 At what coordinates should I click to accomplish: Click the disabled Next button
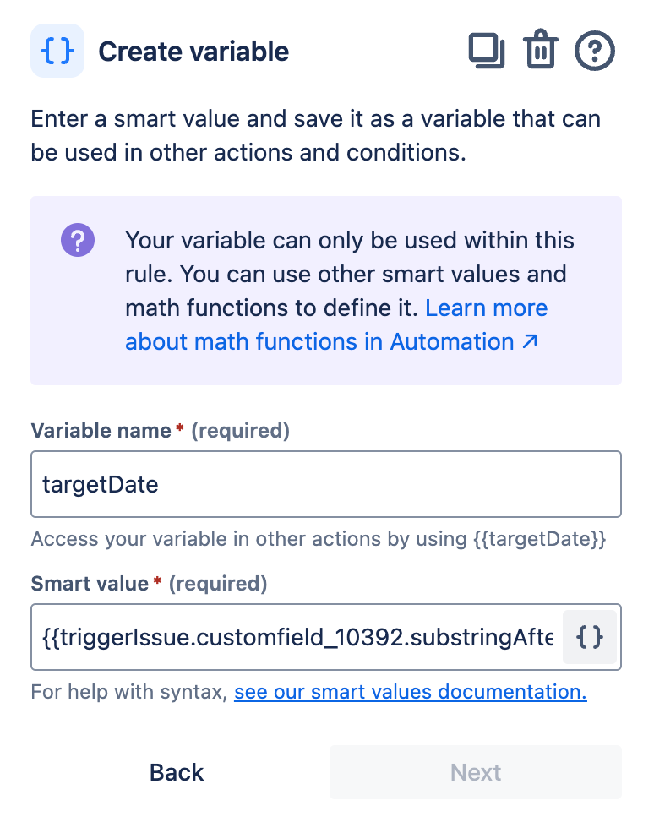coord(475,771)
